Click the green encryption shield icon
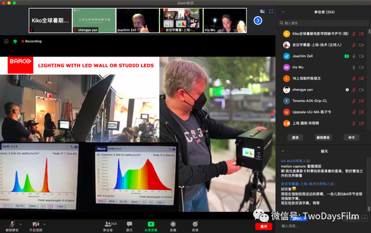Image resolution: width=371 pixels, height=233 pixels. click(x=15, y=41)
